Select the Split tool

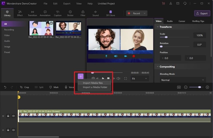click(39, 87)
